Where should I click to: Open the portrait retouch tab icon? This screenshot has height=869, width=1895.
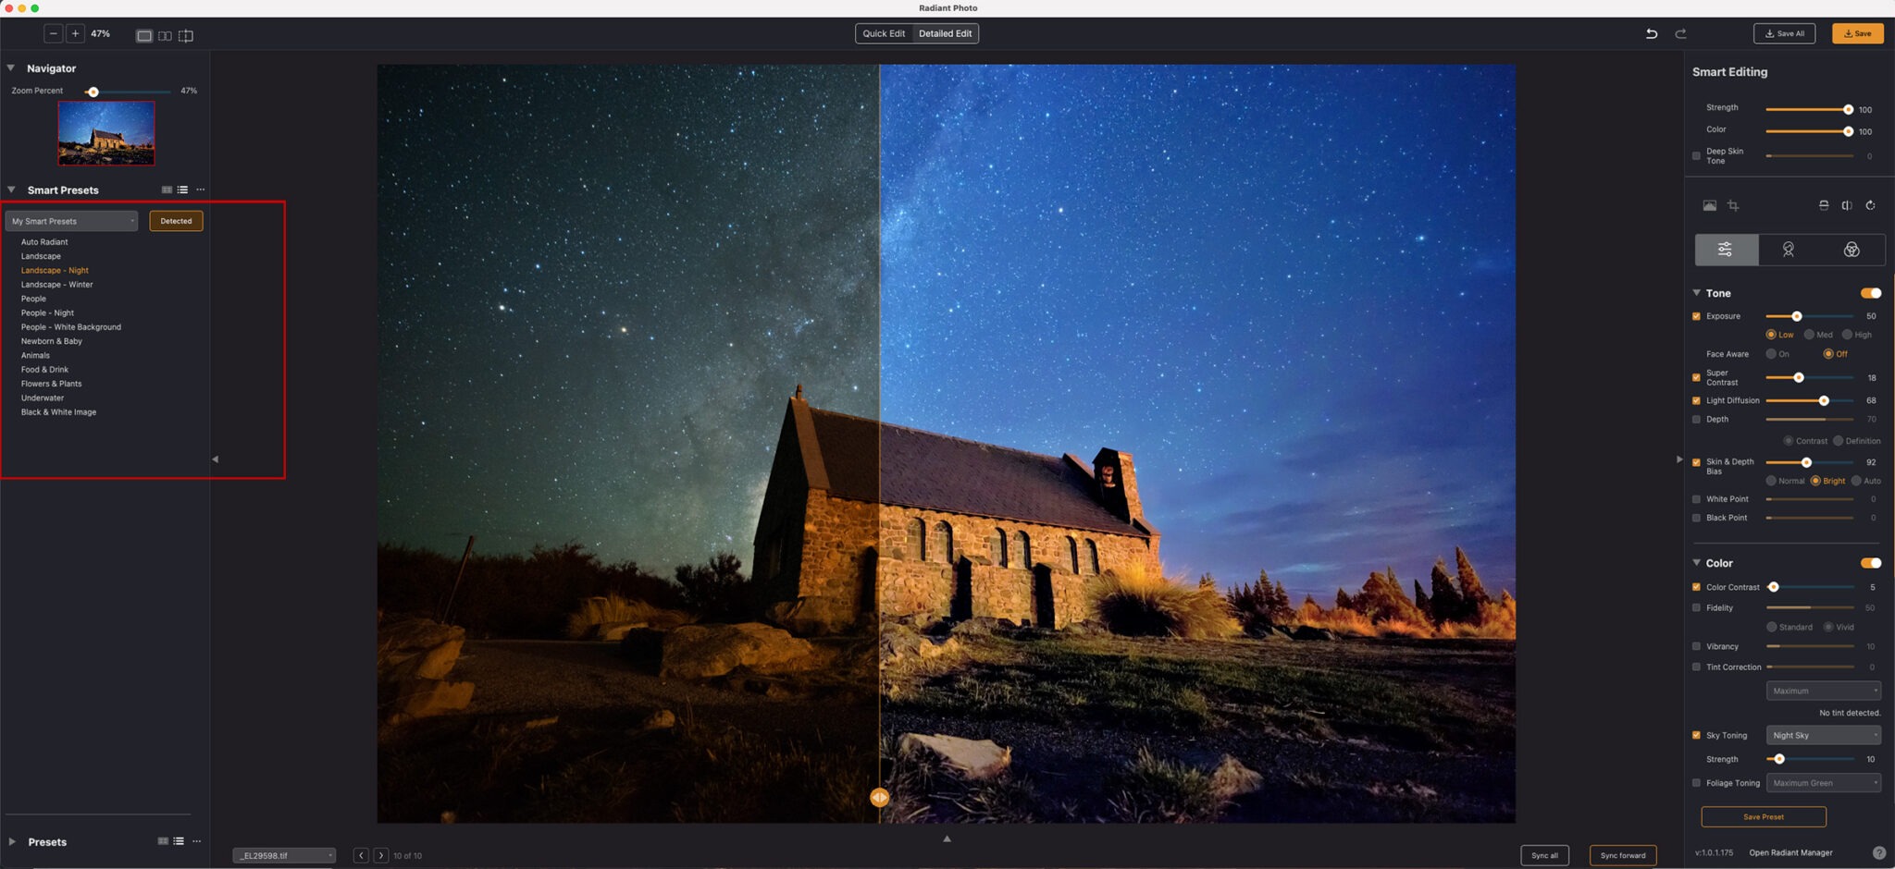click(1788, 250)
